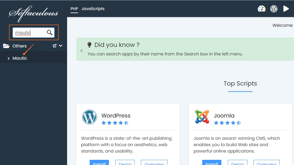Click the Top Scripts heading
The height and width of the screenshot is (165, 294).
coord(240,83)
